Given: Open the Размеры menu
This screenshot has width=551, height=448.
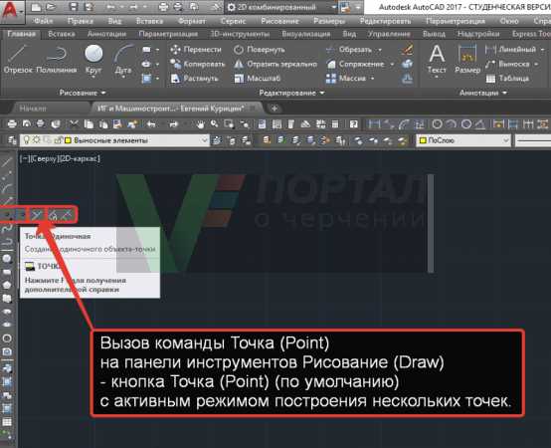Looking at the screenshot, I should click(329, 21).
